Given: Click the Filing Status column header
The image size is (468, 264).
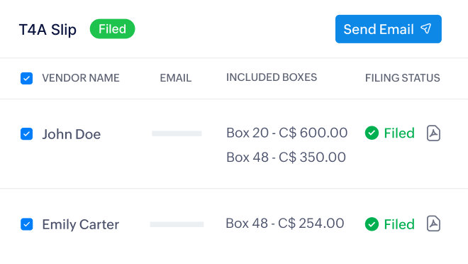Looking at the screenshot, I should point(402,78).
